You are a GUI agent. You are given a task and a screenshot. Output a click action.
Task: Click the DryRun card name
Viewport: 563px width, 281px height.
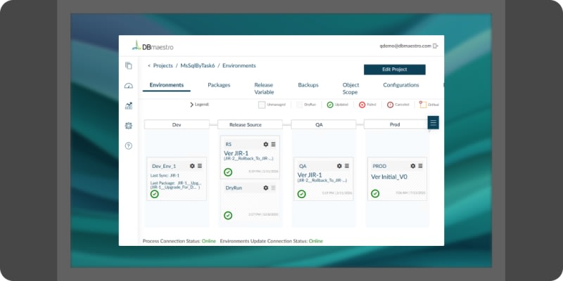pyautogui.click(x=234, y=188)
